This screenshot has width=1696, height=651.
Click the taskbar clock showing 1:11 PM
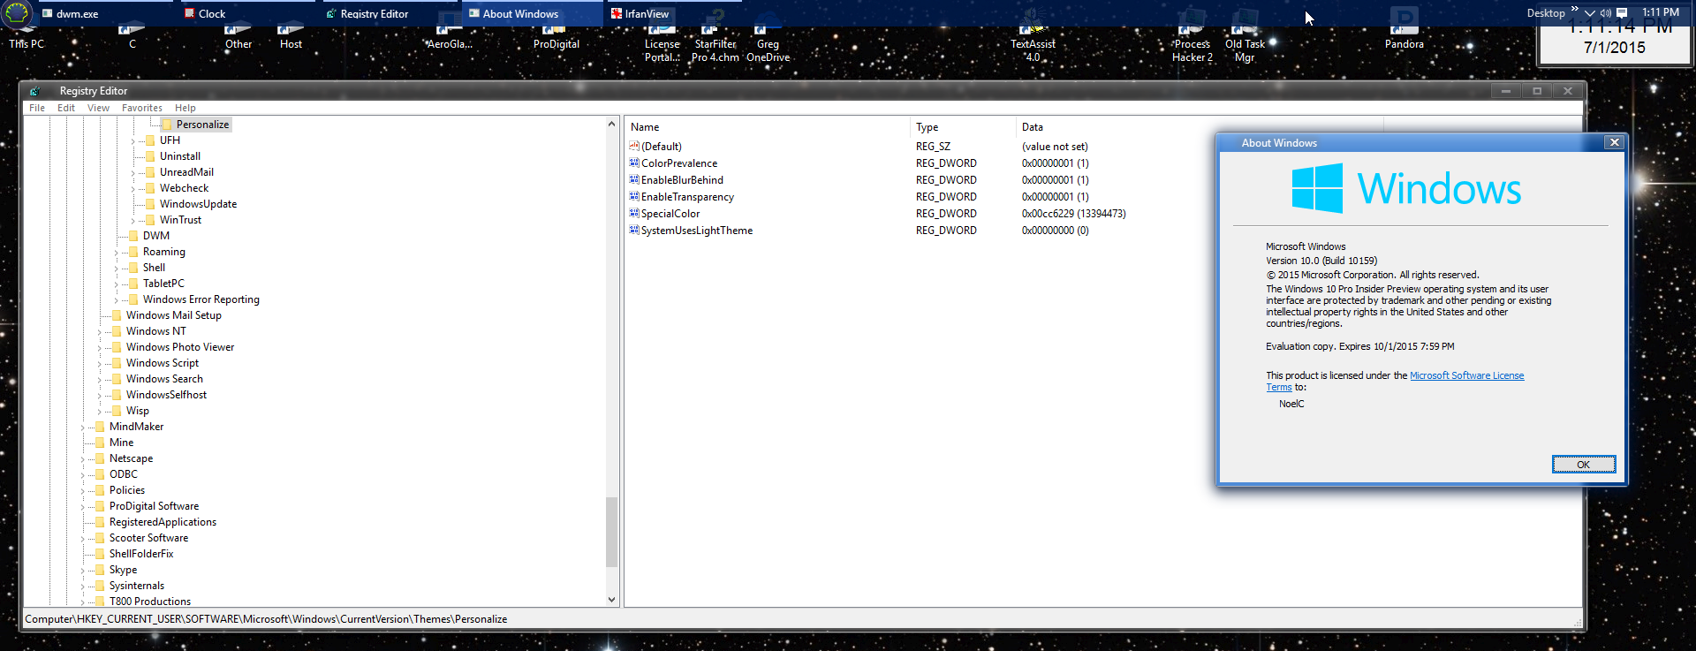[1661, 12]
